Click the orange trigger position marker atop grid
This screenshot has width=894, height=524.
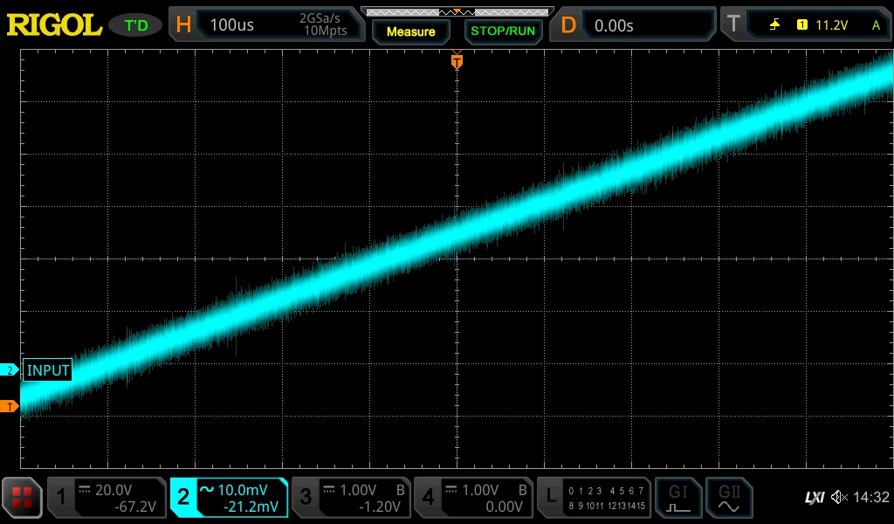click(x=457, y=61)
